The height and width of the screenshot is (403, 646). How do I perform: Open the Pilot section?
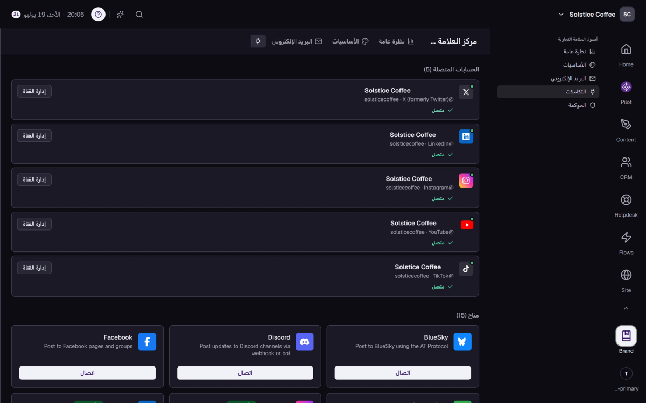click(626, 92)
